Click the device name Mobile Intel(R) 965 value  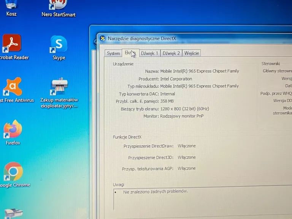(x=200, y=71)
